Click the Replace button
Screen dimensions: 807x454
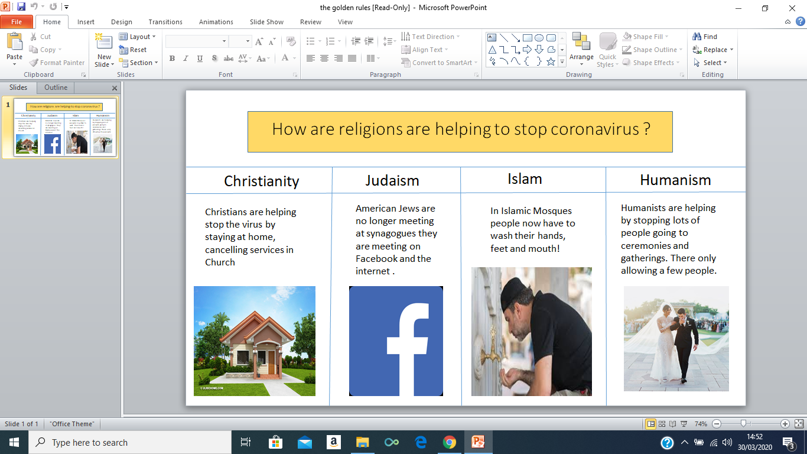713,50
